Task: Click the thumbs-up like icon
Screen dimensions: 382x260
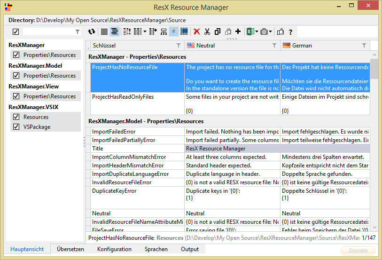Action: point(281,32)
